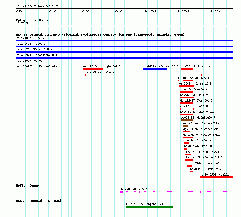Click the nsv1042634 (Coe2014) red loss bar
Image resolution: width=241 pixels, height=217 pixels.
tap(217, 177)
